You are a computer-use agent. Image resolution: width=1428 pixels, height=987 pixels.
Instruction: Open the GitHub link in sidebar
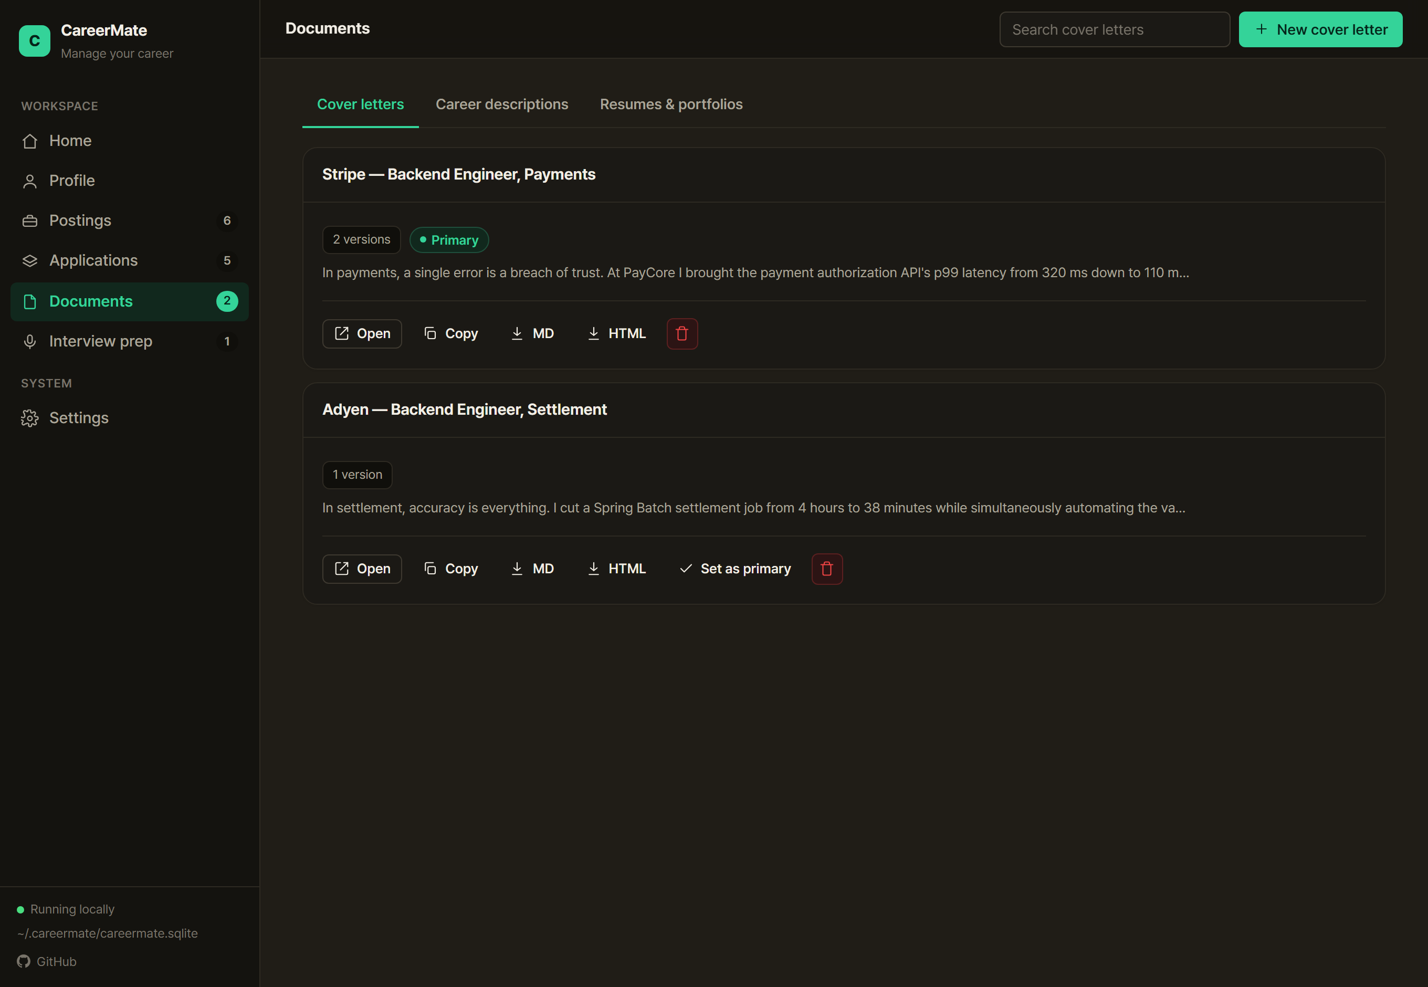47,962
